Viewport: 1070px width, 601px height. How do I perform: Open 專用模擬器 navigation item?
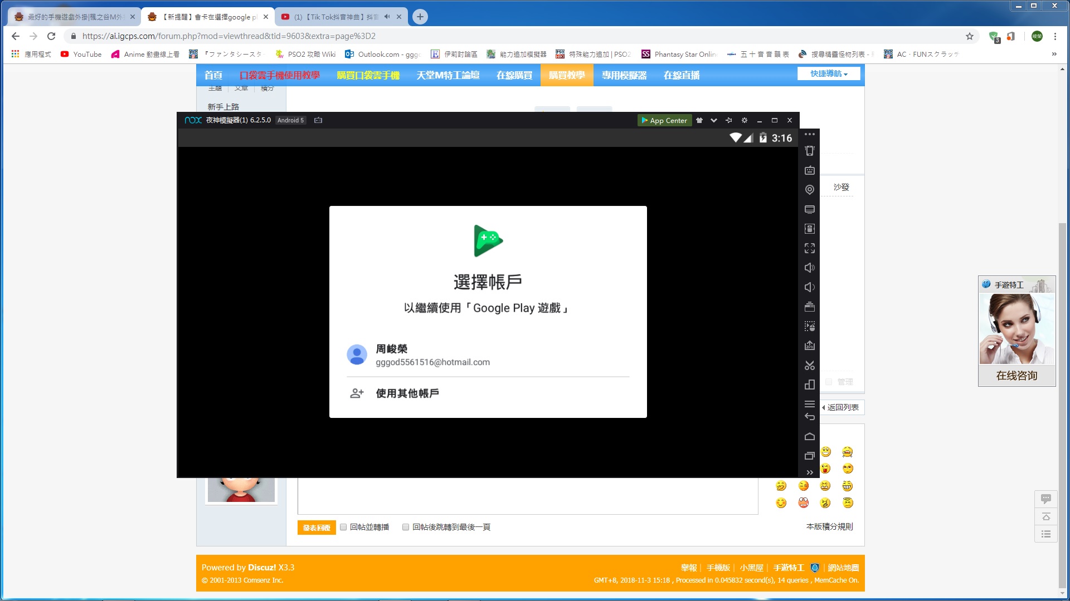tap(624, 75)
